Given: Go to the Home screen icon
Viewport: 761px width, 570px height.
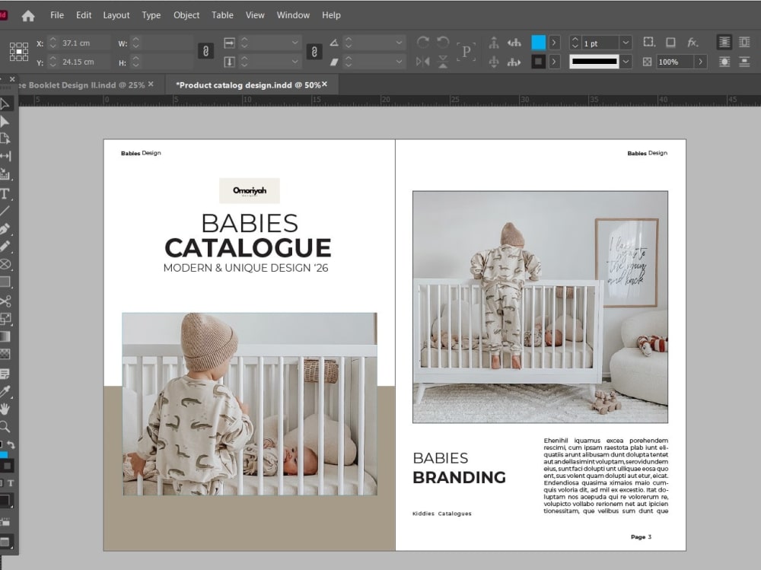Looking at the screenshot, I should (28, 15).
